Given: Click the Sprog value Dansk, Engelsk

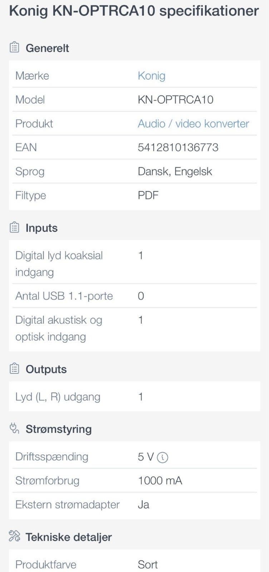Looking at the screenshot, I should point(175,172).
